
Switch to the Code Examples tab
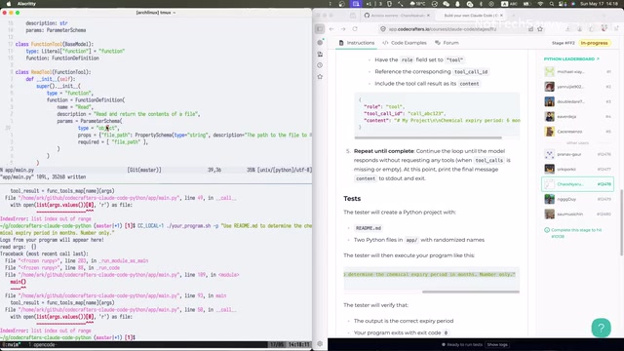(405, 43)
